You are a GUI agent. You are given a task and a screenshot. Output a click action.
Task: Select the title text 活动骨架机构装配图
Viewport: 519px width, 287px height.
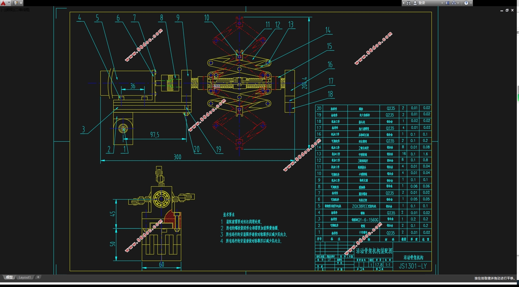point(374,251)
